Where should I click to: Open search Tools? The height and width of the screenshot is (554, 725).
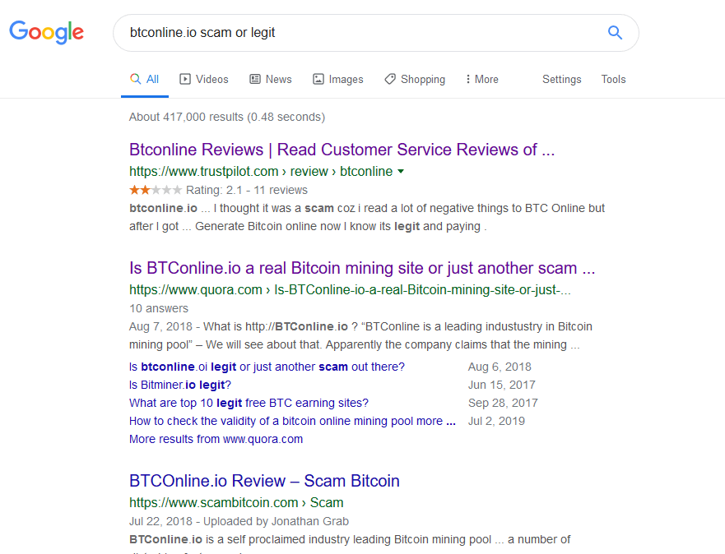[613, 80]
